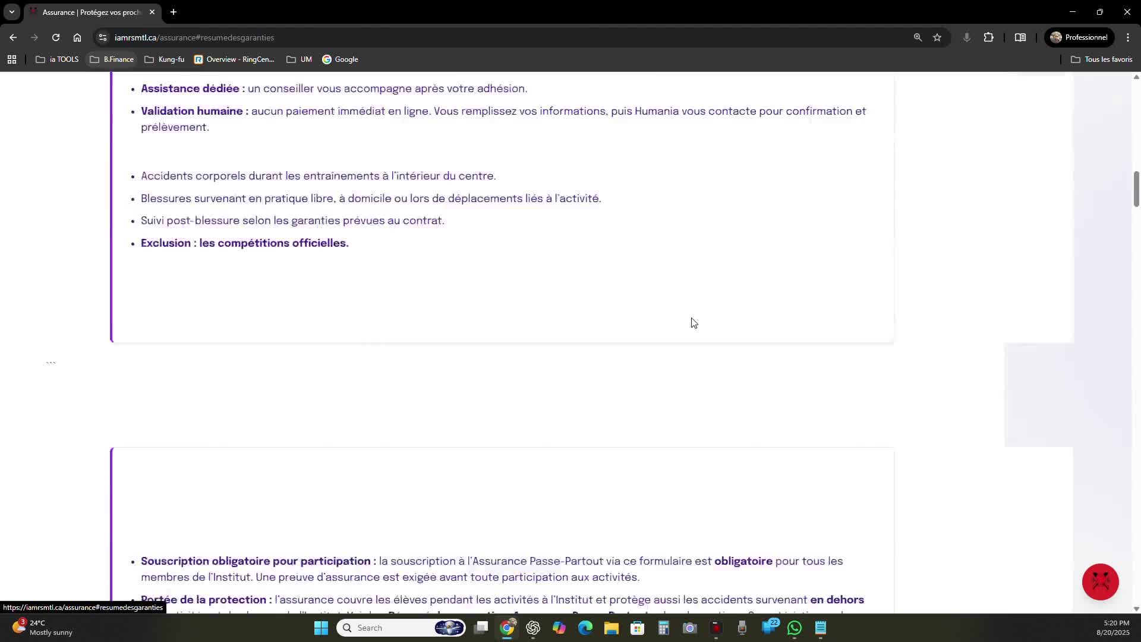1141x642 pixels.
Task: Open the Tous les favoris folder
Action: [1101, 59]
